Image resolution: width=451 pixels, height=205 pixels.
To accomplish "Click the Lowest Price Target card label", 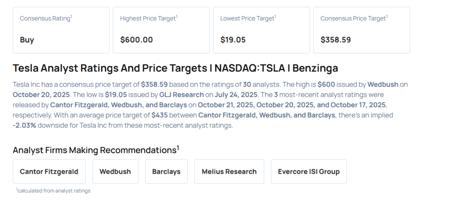I will (248, 18).
